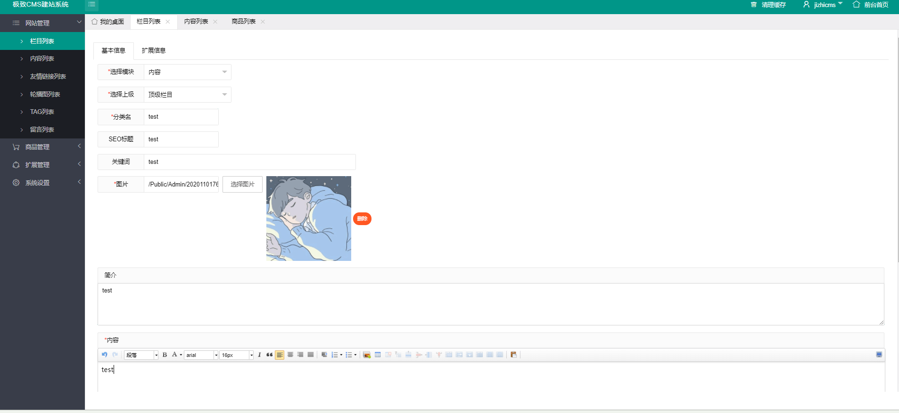Viewport: 899px width, 413px height.
Task: Insert a table via the editor toolbar
Action: pos(378,355)
